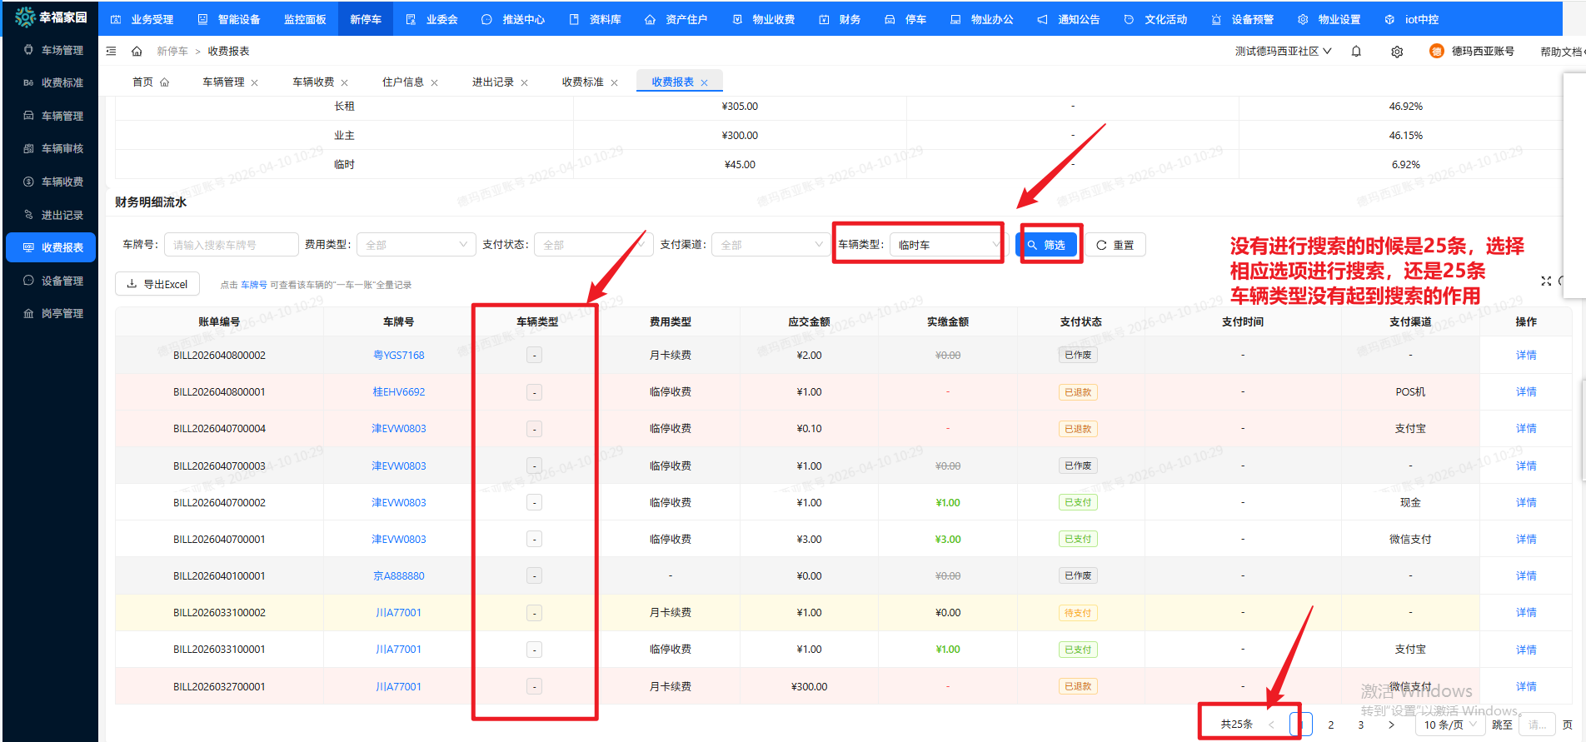Click the 导出Excel button
1586x742 pixels.
(157, 285)
